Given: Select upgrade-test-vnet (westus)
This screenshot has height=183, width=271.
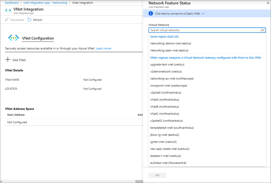Looking at the screenshot, I should click(x=207, y=64).
